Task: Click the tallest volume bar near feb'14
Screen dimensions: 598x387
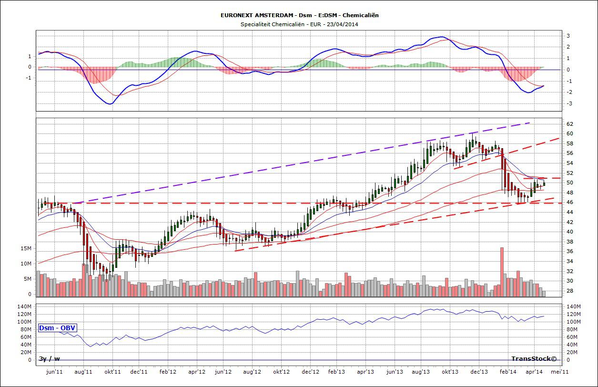Action: (x=501, y=272)
